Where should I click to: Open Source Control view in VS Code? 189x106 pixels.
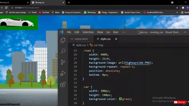pos(63,62)
